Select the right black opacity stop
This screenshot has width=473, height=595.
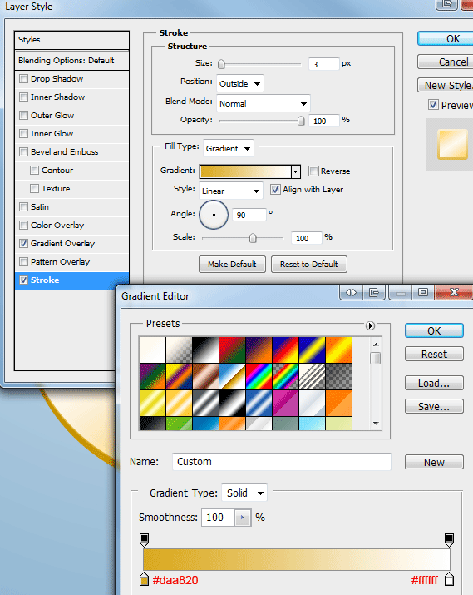point(449,539)
